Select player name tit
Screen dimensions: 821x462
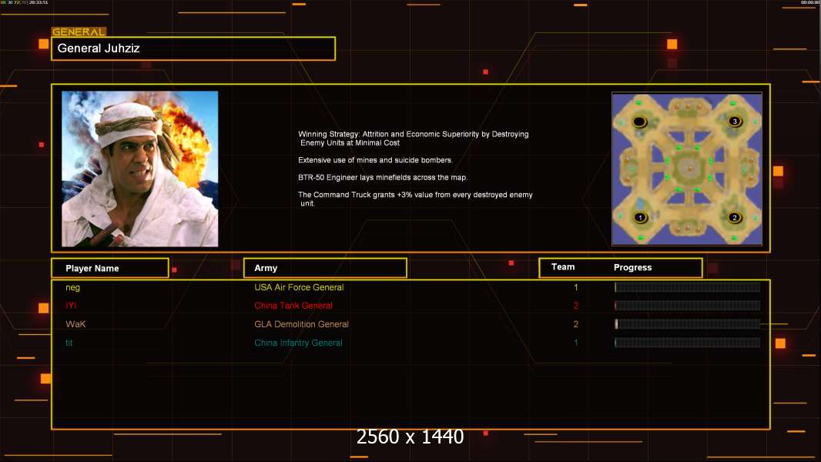[69, 343]
